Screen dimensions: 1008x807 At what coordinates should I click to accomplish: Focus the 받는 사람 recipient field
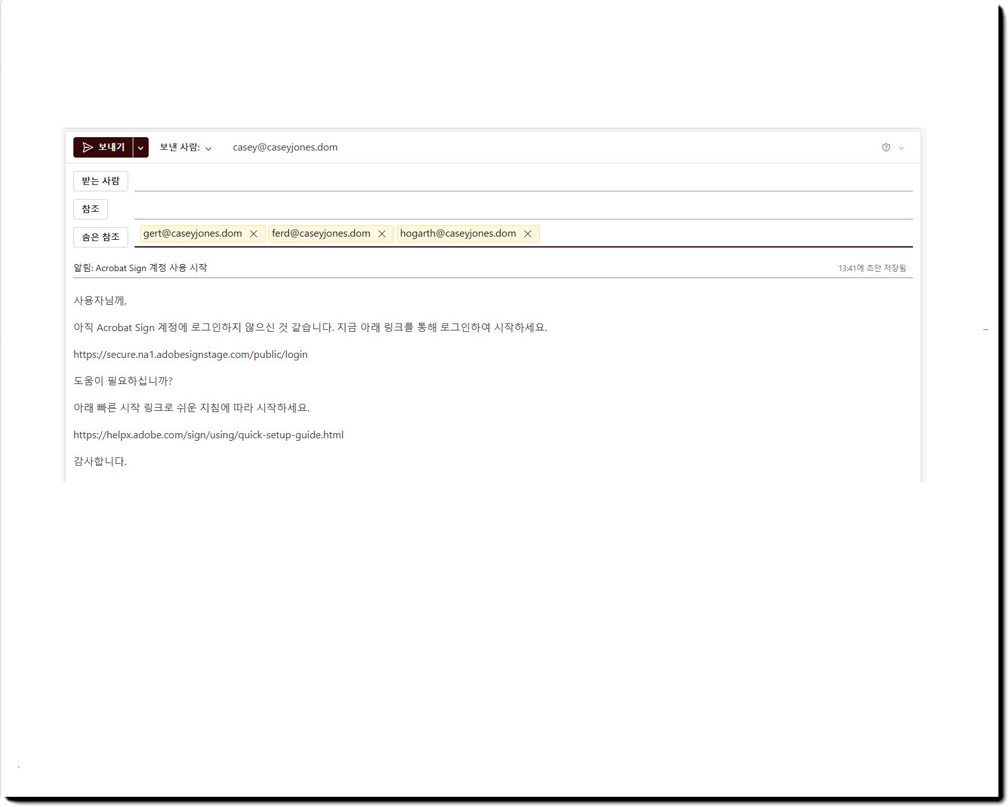(x=523, y=181)
